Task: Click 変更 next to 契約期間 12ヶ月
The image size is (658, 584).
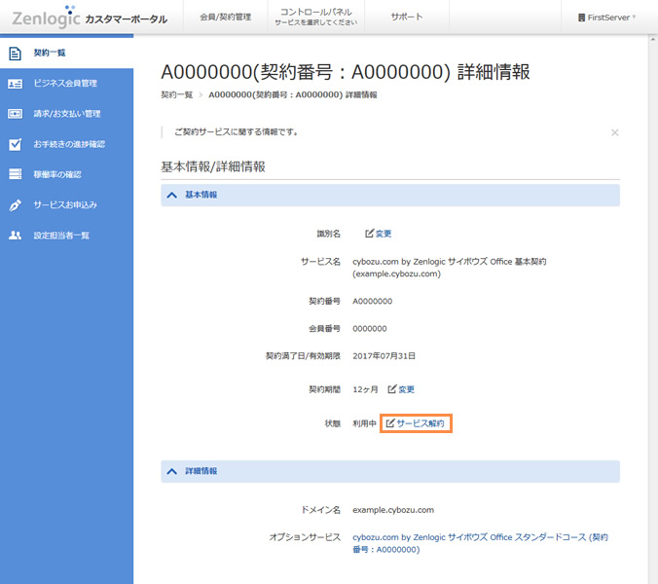Action: coord(401,389)
